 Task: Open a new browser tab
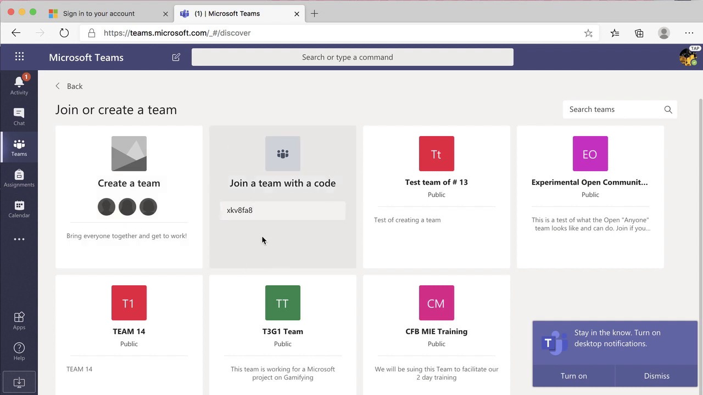[x=314, y=14]
